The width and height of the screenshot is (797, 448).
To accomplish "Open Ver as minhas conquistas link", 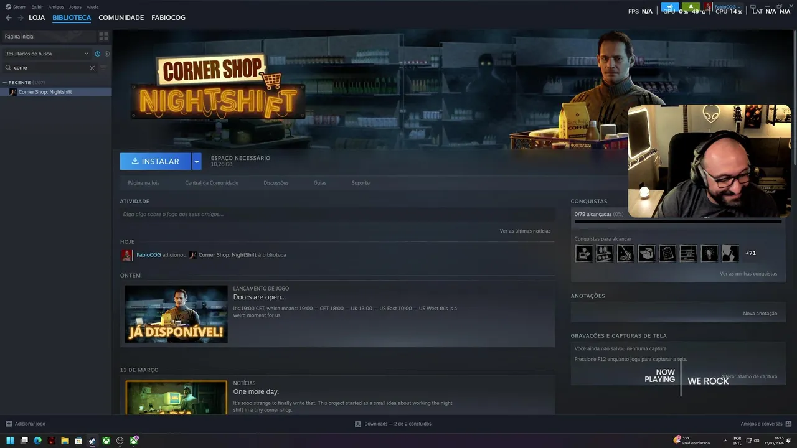I will [748, 274].
